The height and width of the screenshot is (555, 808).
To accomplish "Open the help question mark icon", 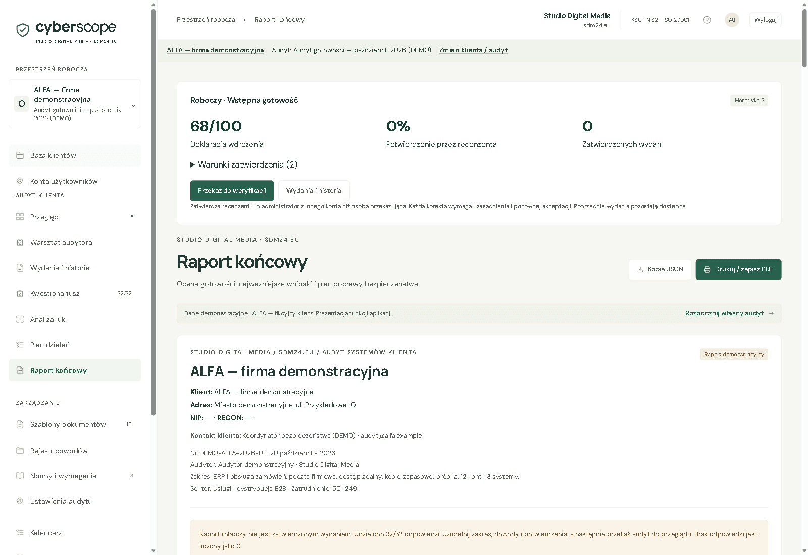I will [x=707, y=20].
